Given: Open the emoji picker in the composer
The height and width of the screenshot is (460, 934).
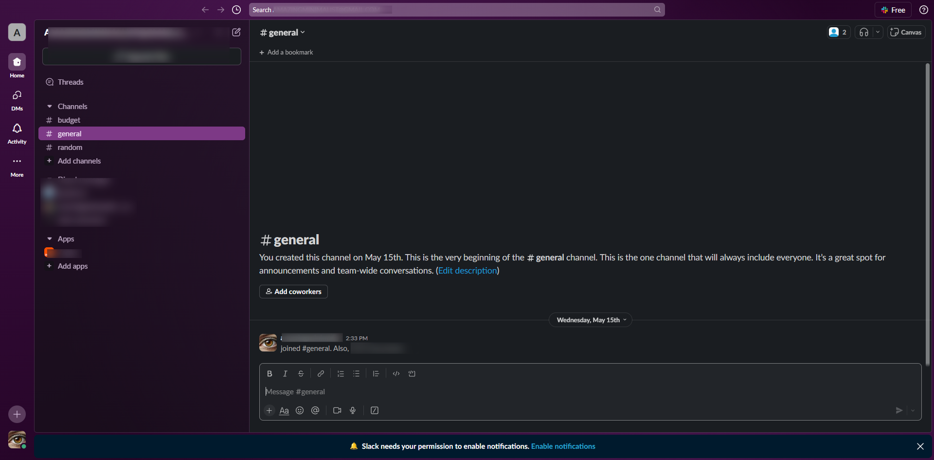Looking at the screenshot, I should 300,410.
